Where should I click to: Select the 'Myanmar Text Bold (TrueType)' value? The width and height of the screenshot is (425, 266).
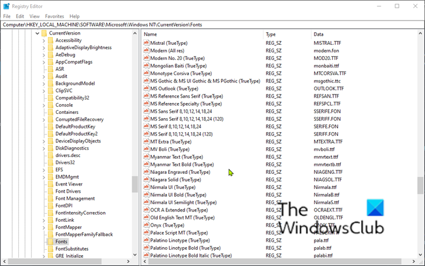pos(182,164)
